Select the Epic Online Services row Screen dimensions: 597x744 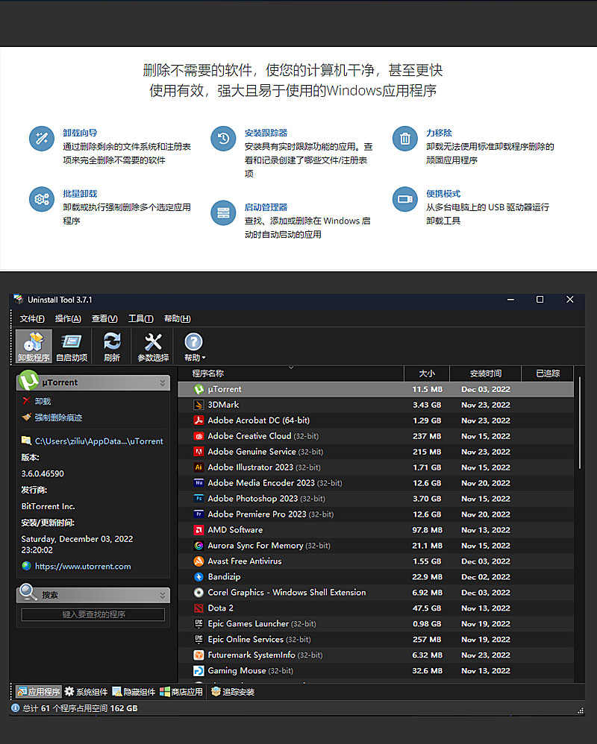375,640
